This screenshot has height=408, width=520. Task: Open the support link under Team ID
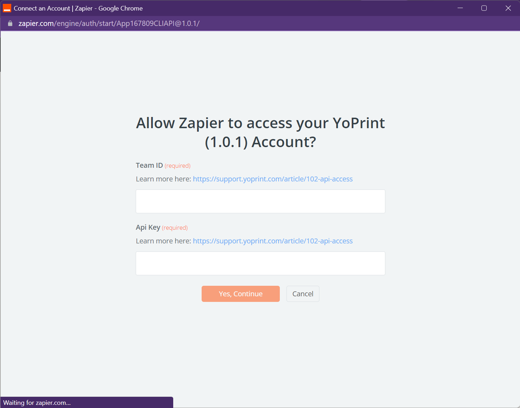coord(273,179)
